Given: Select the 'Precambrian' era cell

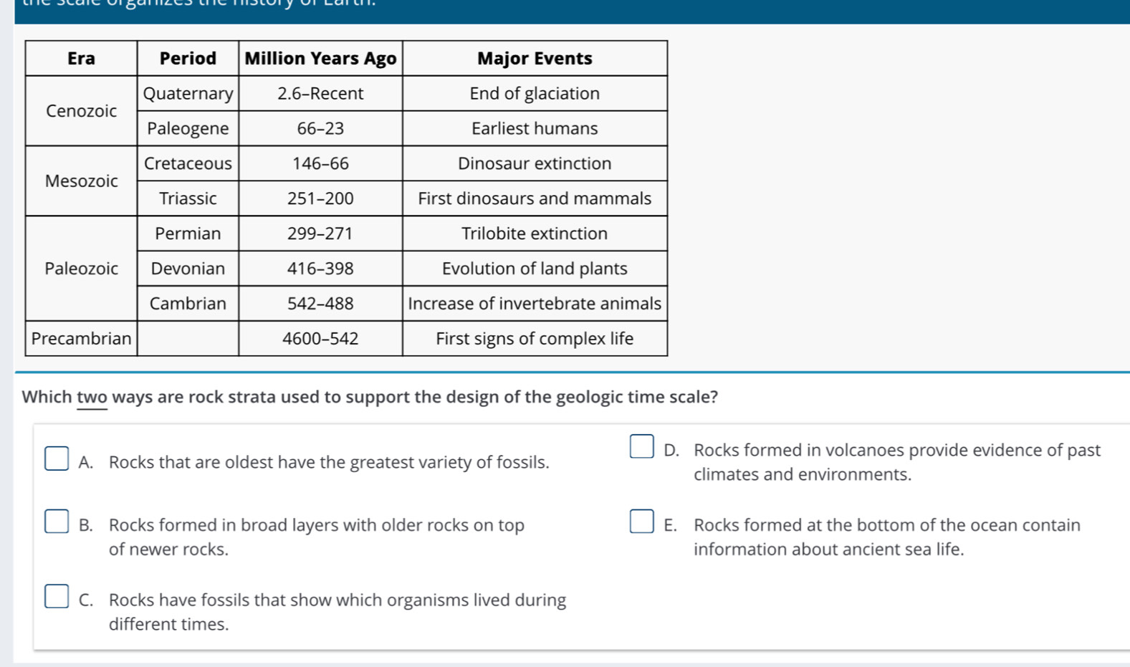Looking at the screenshot, I should (x=81, y=338).
